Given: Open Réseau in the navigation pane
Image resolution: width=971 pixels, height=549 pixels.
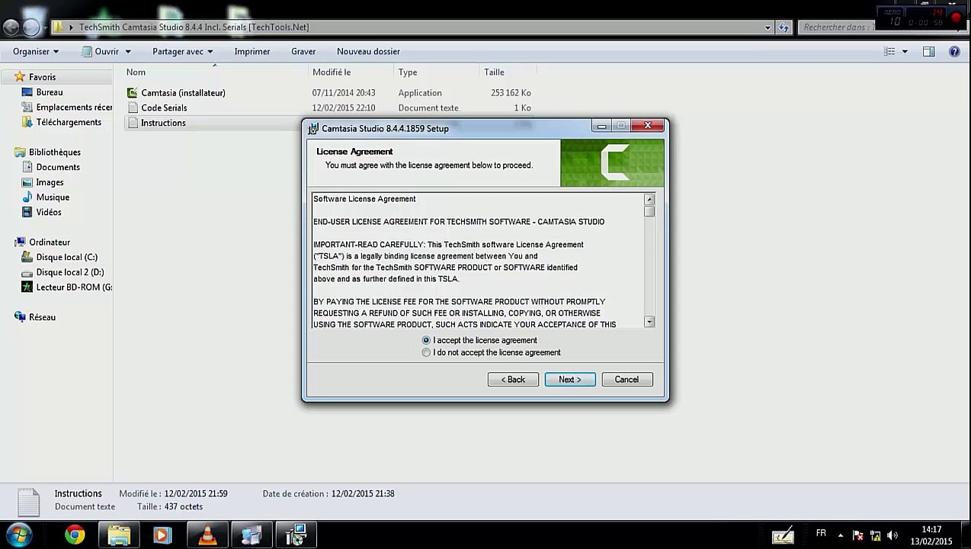Looking at the screenshot, I should pyautogui.click(x=42, y=317).
